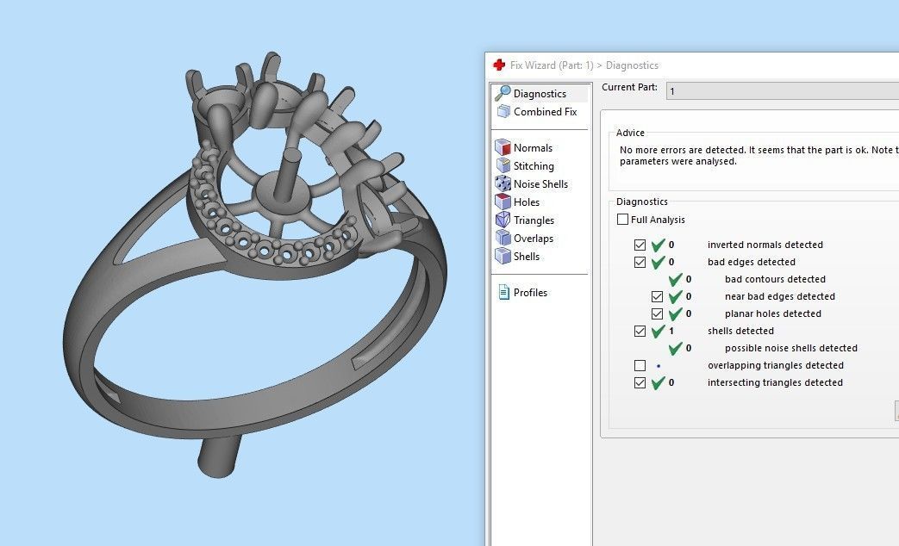Open the Diagnostics page in sidebar

(540, 93)
